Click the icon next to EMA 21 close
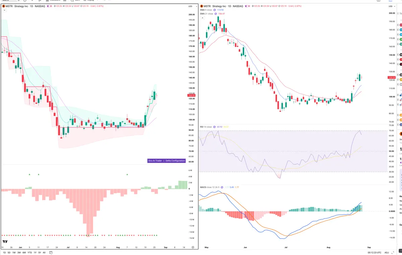This screenshot has height=255, width=402. click(215, 14)
